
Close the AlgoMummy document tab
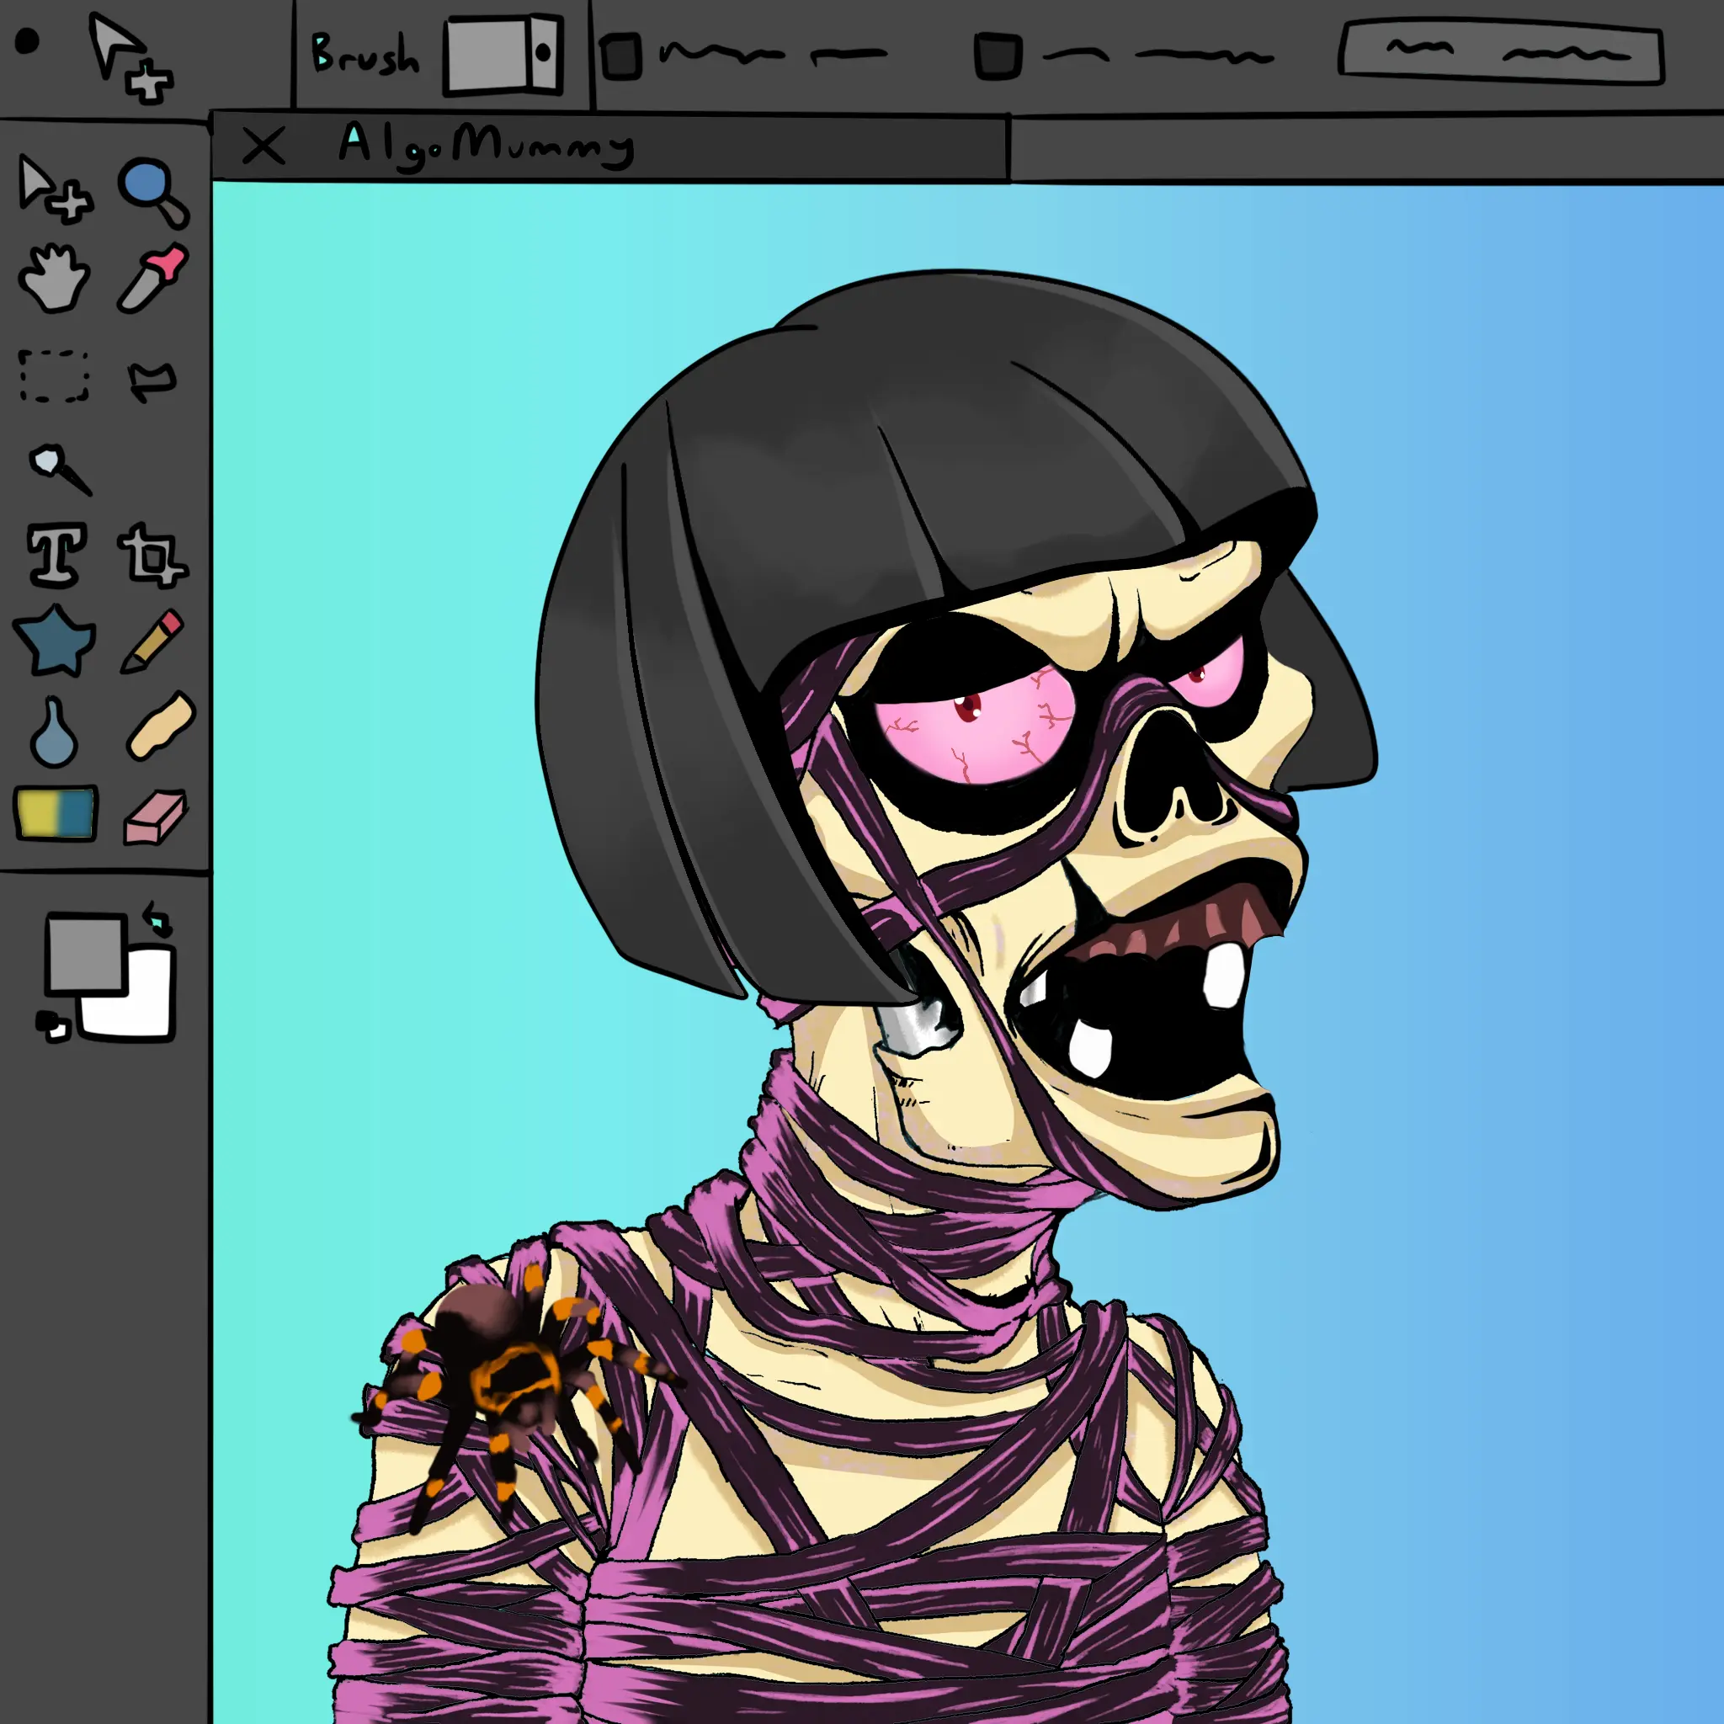[x=264, y=146]
